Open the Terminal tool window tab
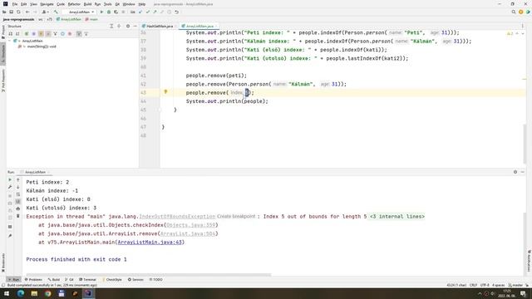The height and width of the screenshot is (299, 532). 87,280
